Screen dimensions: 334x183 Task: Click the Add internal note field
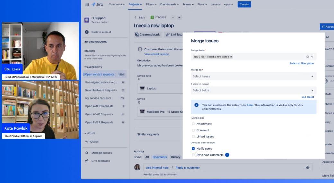click(157, 168)
